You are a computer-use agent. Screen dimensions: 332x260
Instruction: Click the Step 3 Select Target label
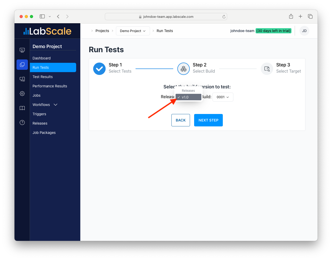pos(289,68)
